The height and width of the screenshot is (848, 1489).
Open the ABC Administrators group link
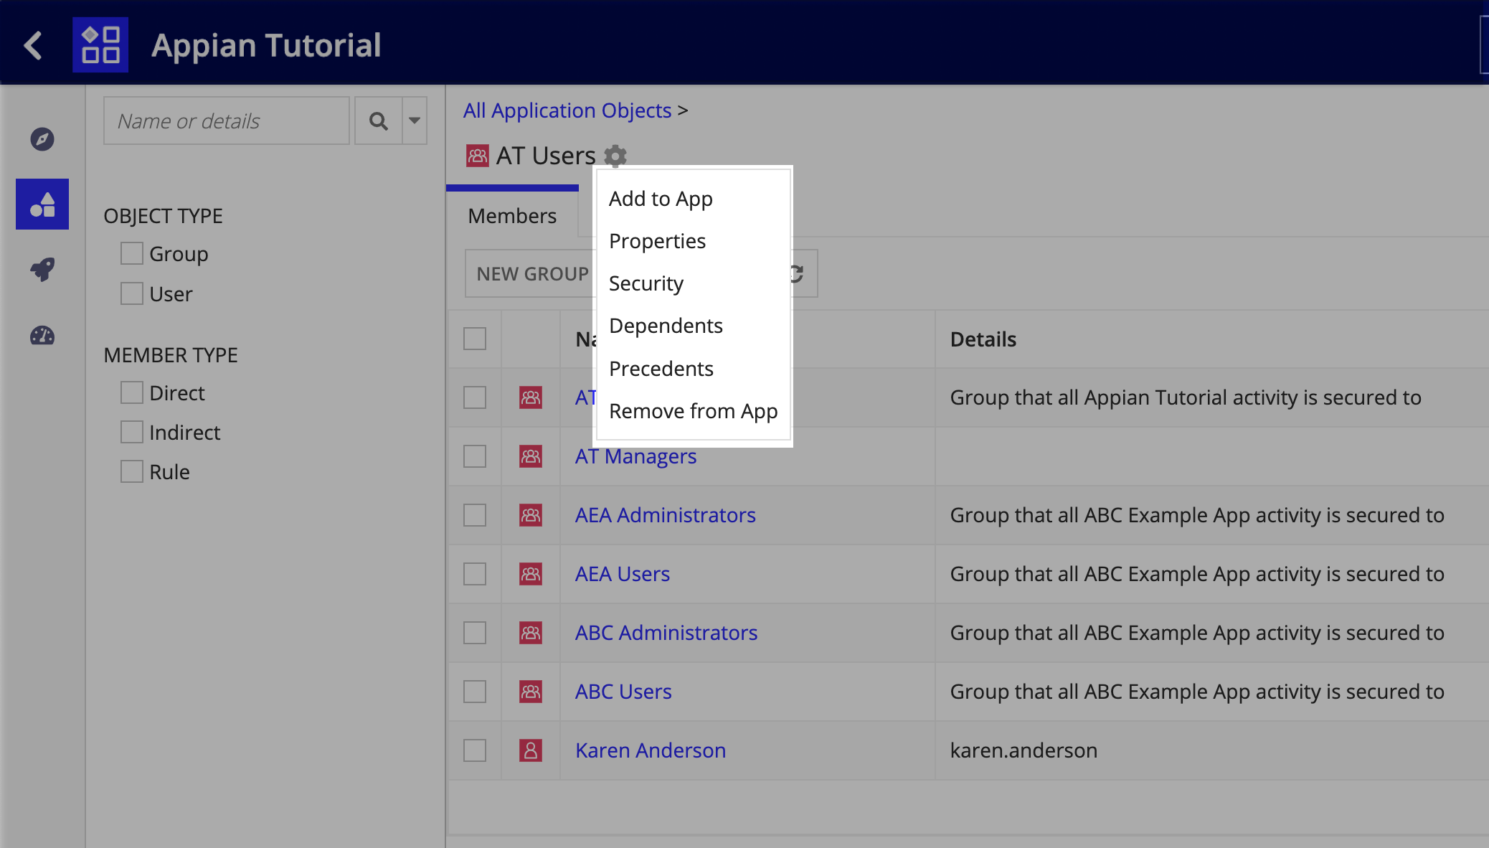click(666, 633)
